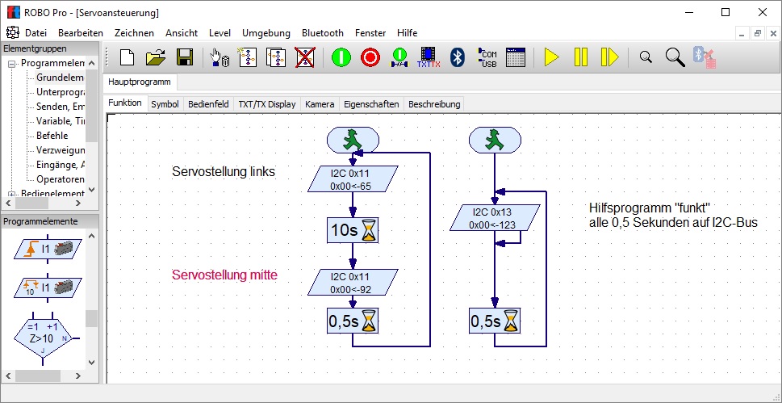Image resolution: width=782 pixels, height=403 pixels.
Task: Open a file with the folder icon
Action: [156, 57]
